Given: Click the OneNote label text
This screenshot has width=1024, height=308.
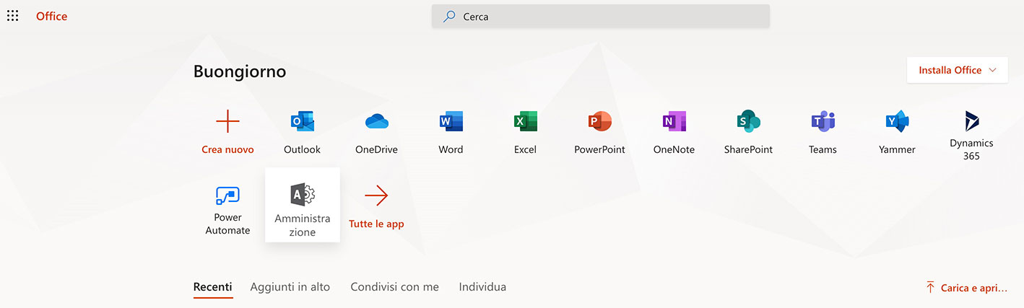Looking at the screenshot, I should [674, 150].
